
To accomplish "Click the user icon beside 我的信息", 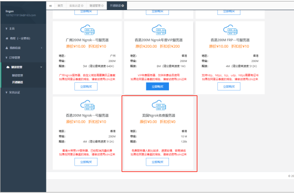I will (x=7, y=48).
